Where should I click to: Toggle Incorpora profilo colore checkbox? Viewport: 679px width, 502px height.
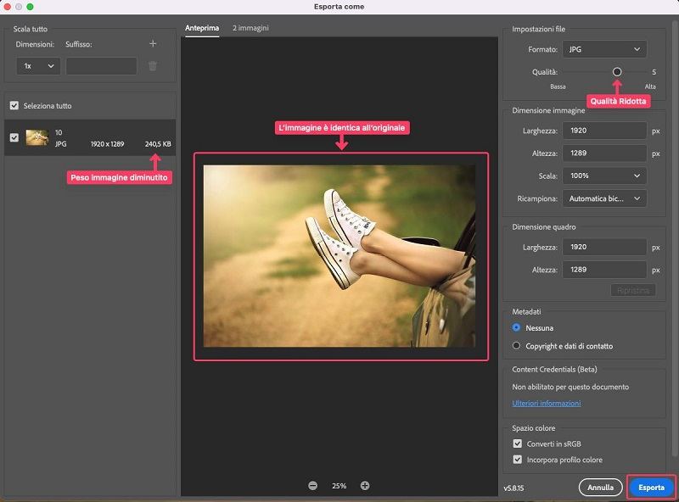pyautogui.click(x=518, y=460)
